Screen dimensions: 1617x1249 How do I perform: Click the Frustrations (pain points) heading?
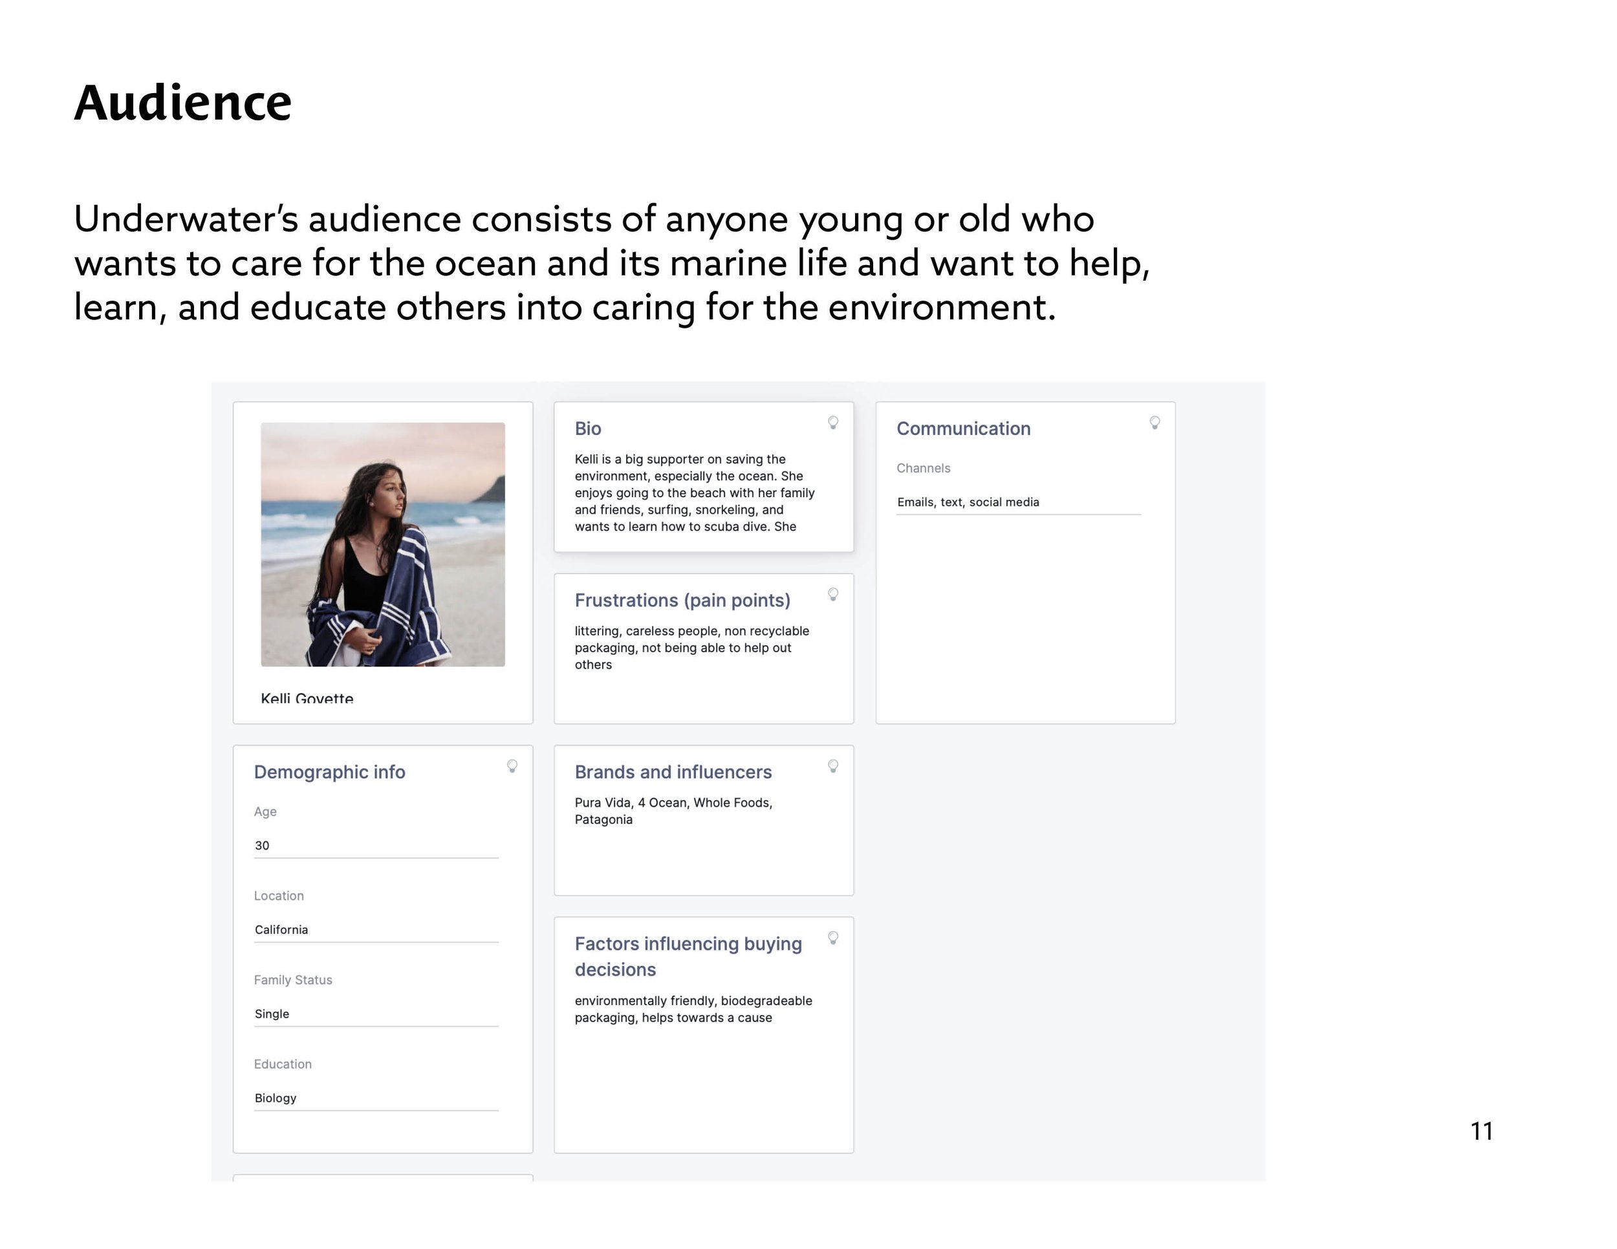click(x=682, y=600)
